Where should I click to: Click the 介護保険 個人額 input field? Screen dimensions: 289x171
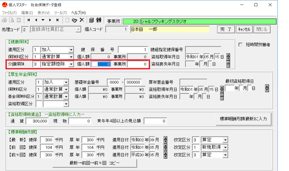coord(101,64)
